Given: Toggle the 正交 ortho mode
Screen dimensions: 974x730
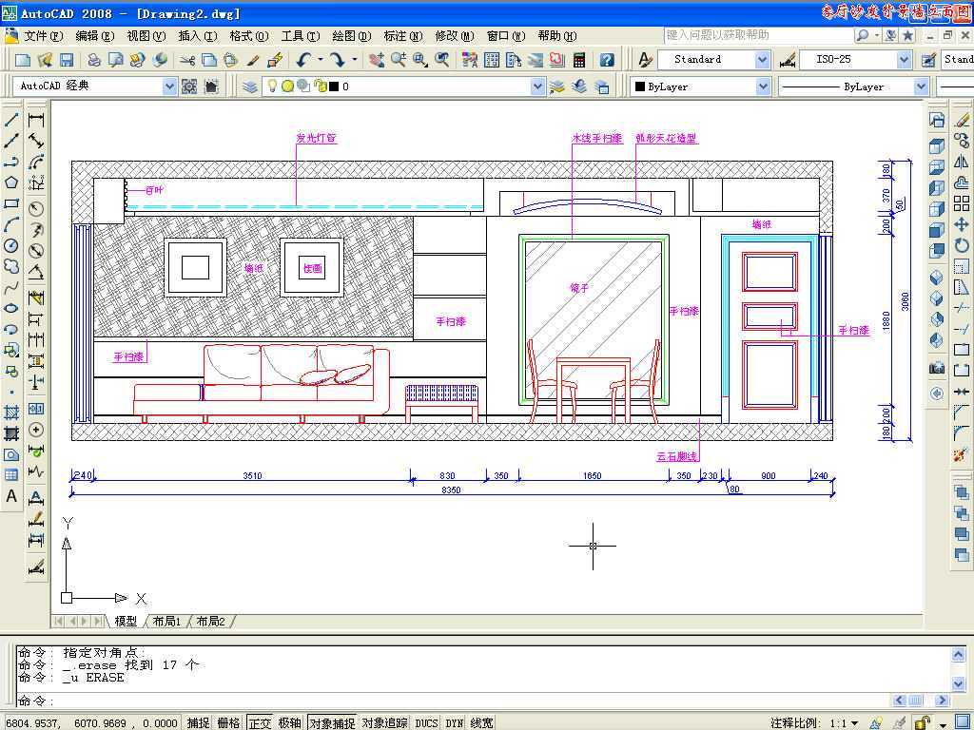Looking at the screenshot, I should (x=260, y=722).
